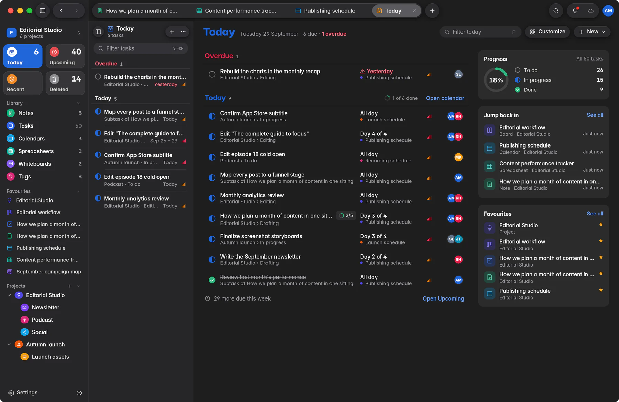Click the Filter today input field
This screenshot has height=402, width=619.
[481, 32]
